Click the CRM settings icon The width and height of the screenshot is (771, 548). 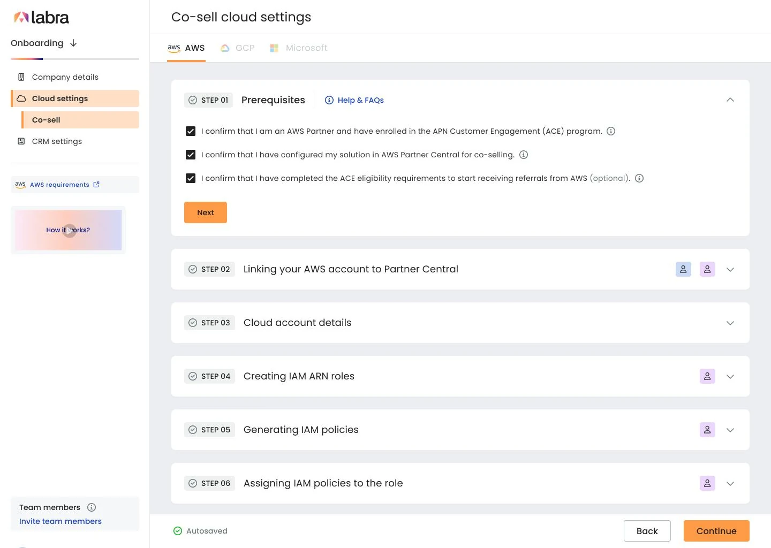coord(21,141)
